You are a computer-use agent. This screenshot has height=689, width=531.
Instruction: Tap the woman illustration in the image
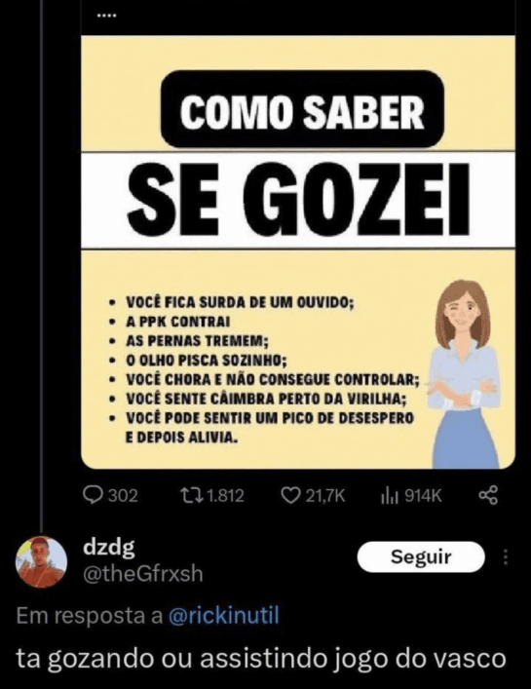tap(466, 374)
